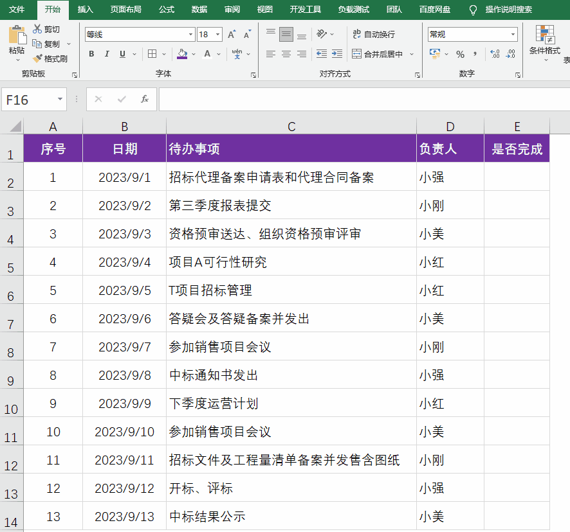Viewport: 570px width, 532px height.
Task: Switch to the Data (数据) tab
Action: coord(199,10)
